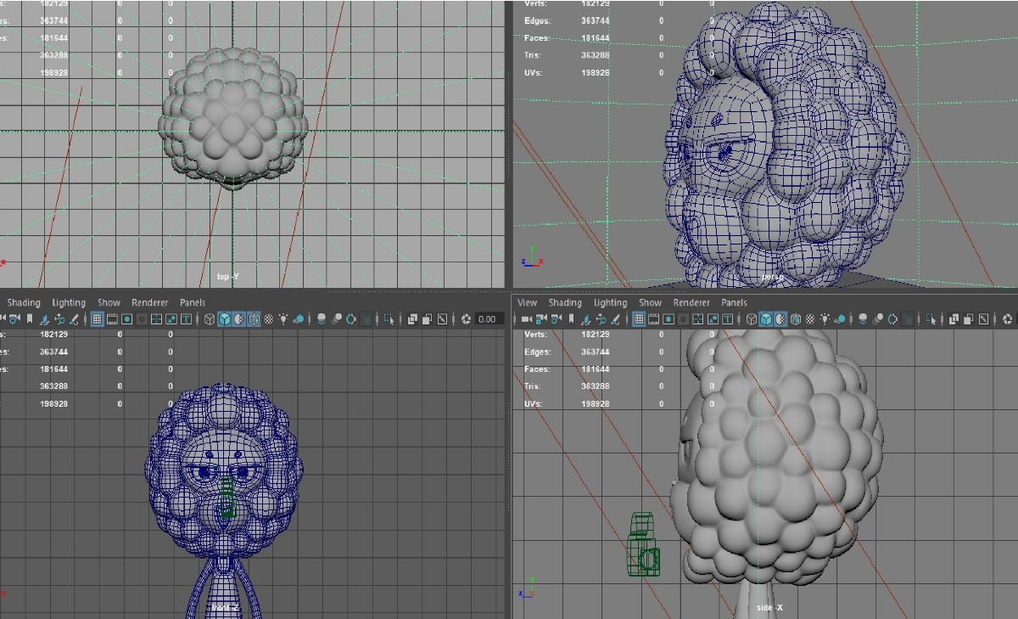Click isolate select in the side view panel
This screenshot has height=619, width=1018.
click(930, 319)
